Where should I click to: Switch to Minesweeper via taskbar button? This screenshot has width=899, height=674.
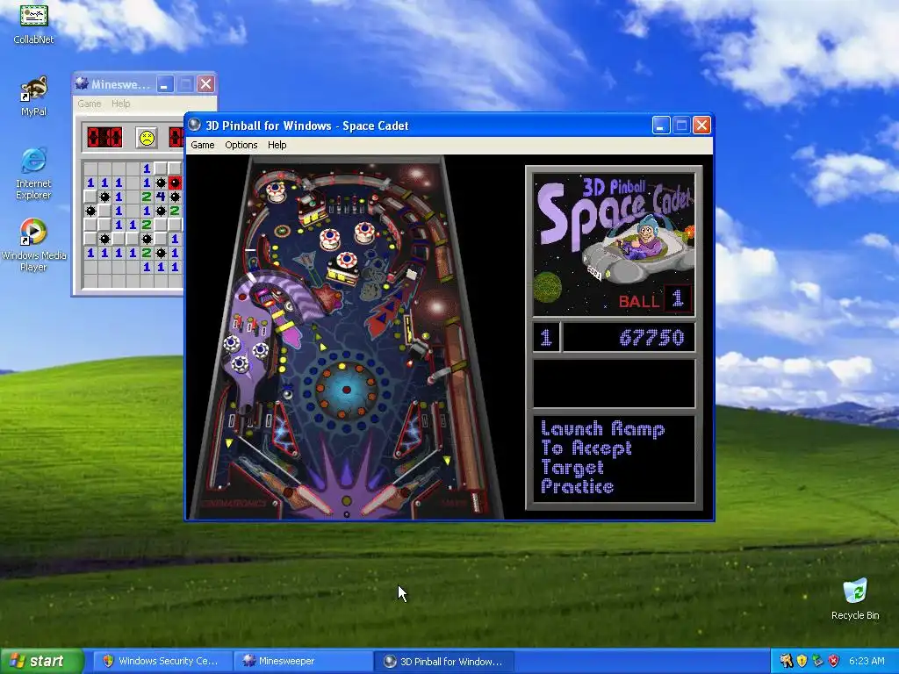tap(302, 661)
